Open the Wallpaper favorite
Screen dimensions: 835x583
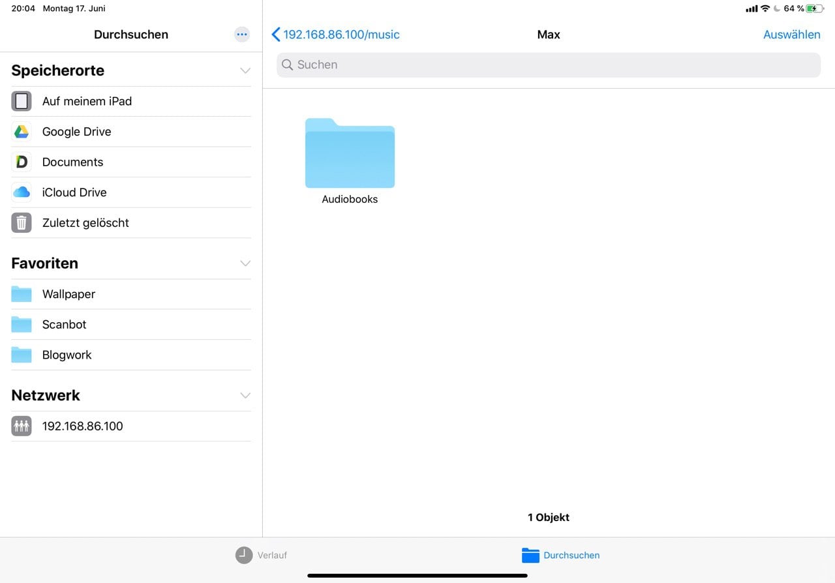(x=131, y=294)
